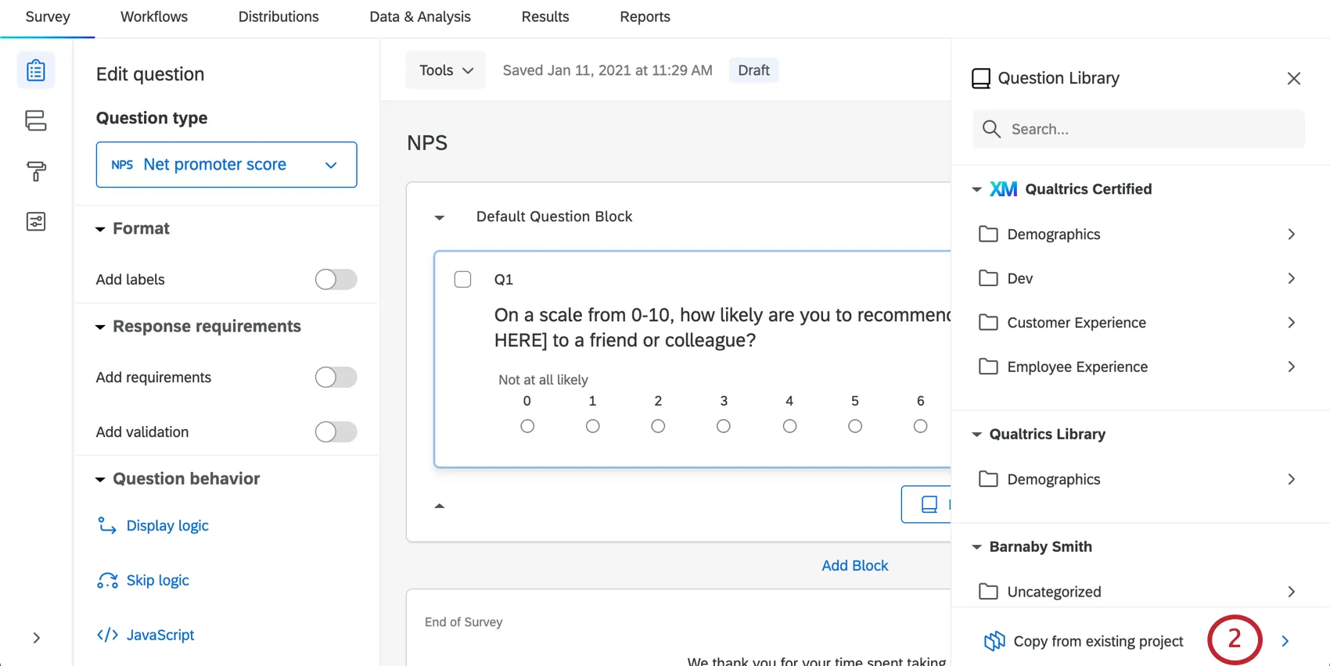Open the Customer Experience library folder
Image resolution: width=1330 pixels, height=666 pixels.
pyautogui.click(x=1076, y=323)
